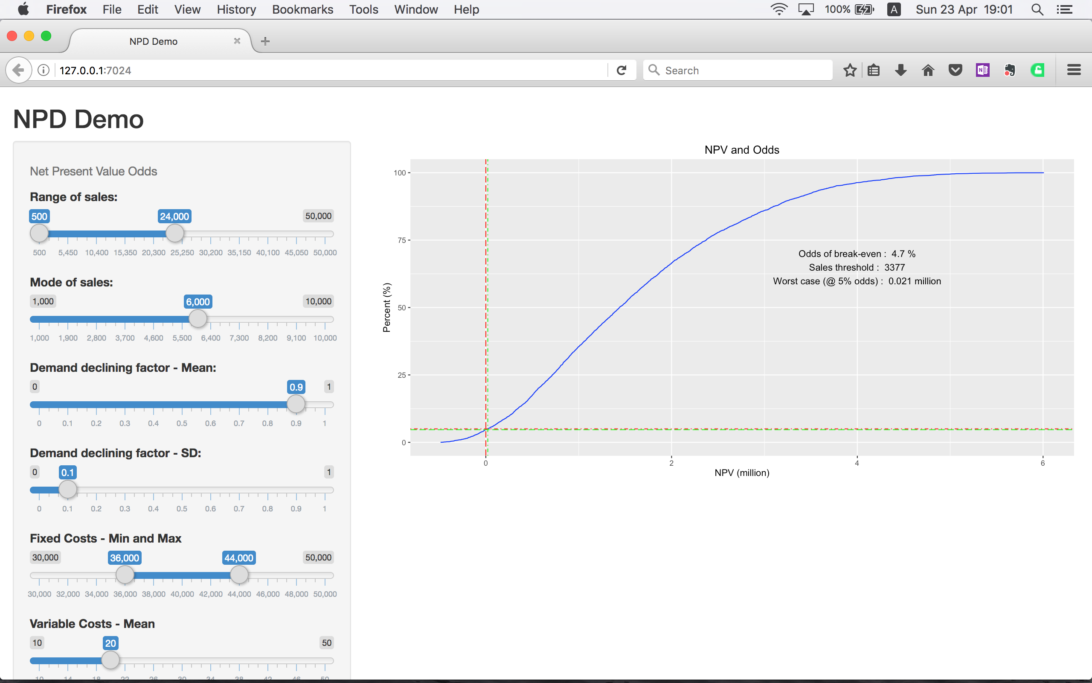
Task: Click the Wi-Fi status icon
Action: click(x=778, y=9)
